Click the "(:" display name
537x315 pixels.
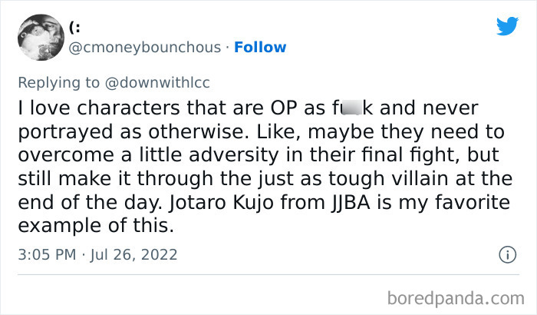tap(74, 28)
